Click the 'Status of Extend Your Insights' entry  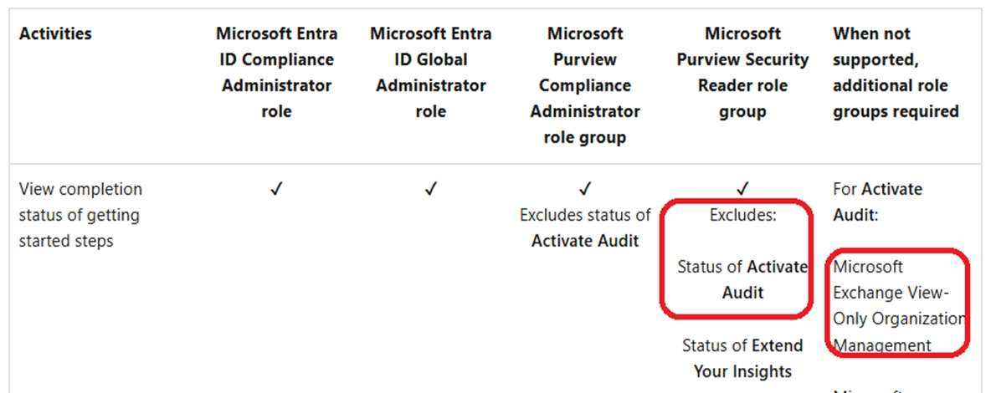[742, 358]
